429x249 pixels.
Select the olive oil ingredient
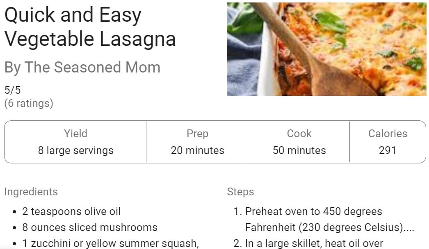[x=71, y=211]
